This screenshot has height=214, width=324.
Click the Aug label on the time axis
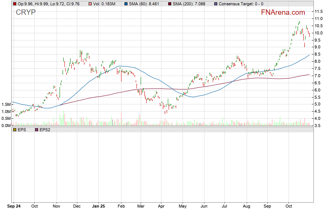click(x=247, y=207)
